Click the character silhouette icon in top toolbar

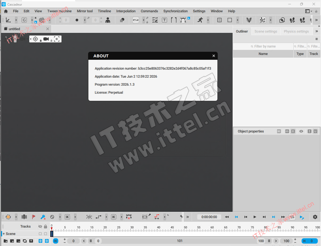click(108, 20)
